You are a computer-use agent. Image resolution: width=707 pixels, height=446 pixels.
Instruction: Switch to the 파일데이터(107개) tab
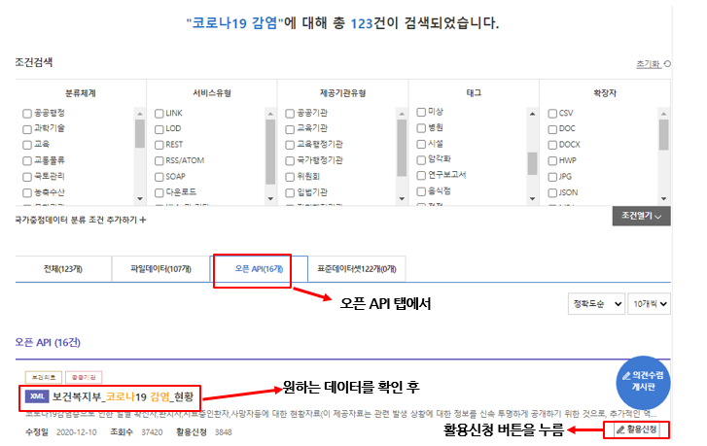click(161, 269)
